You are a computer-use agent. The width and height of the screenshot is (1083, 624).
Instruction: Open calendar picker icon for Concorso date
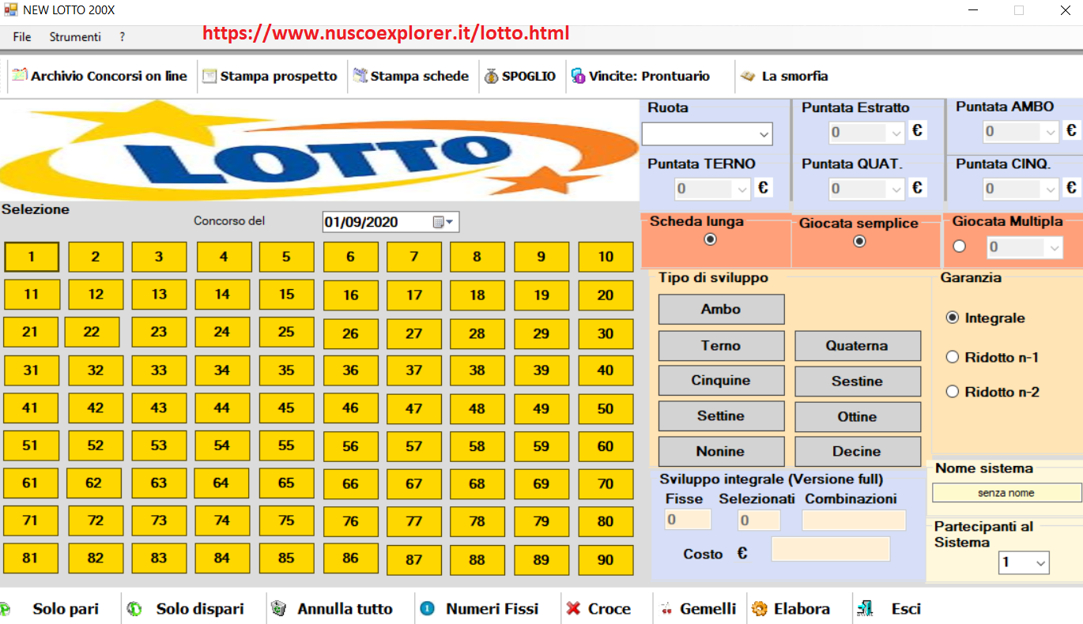pyautogui.click(x=443, y=222)
